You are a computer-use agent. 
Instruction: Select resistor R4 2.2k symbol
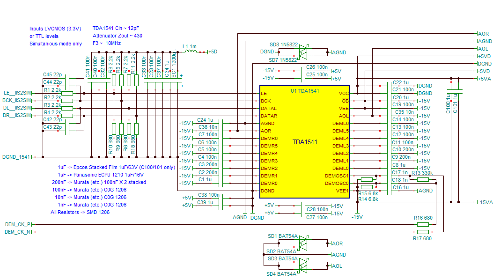pyautogui.click(x=67, y=116)
